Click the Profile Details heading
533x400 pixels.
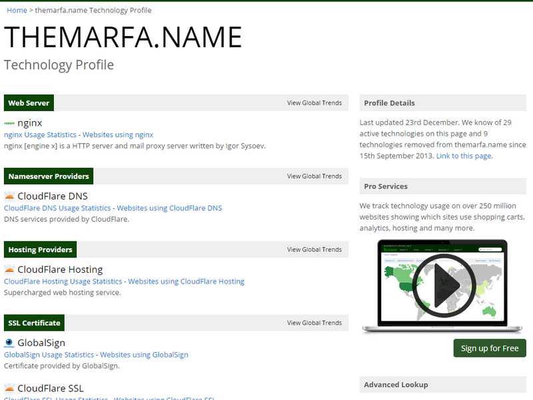click(x=389, y=103)
